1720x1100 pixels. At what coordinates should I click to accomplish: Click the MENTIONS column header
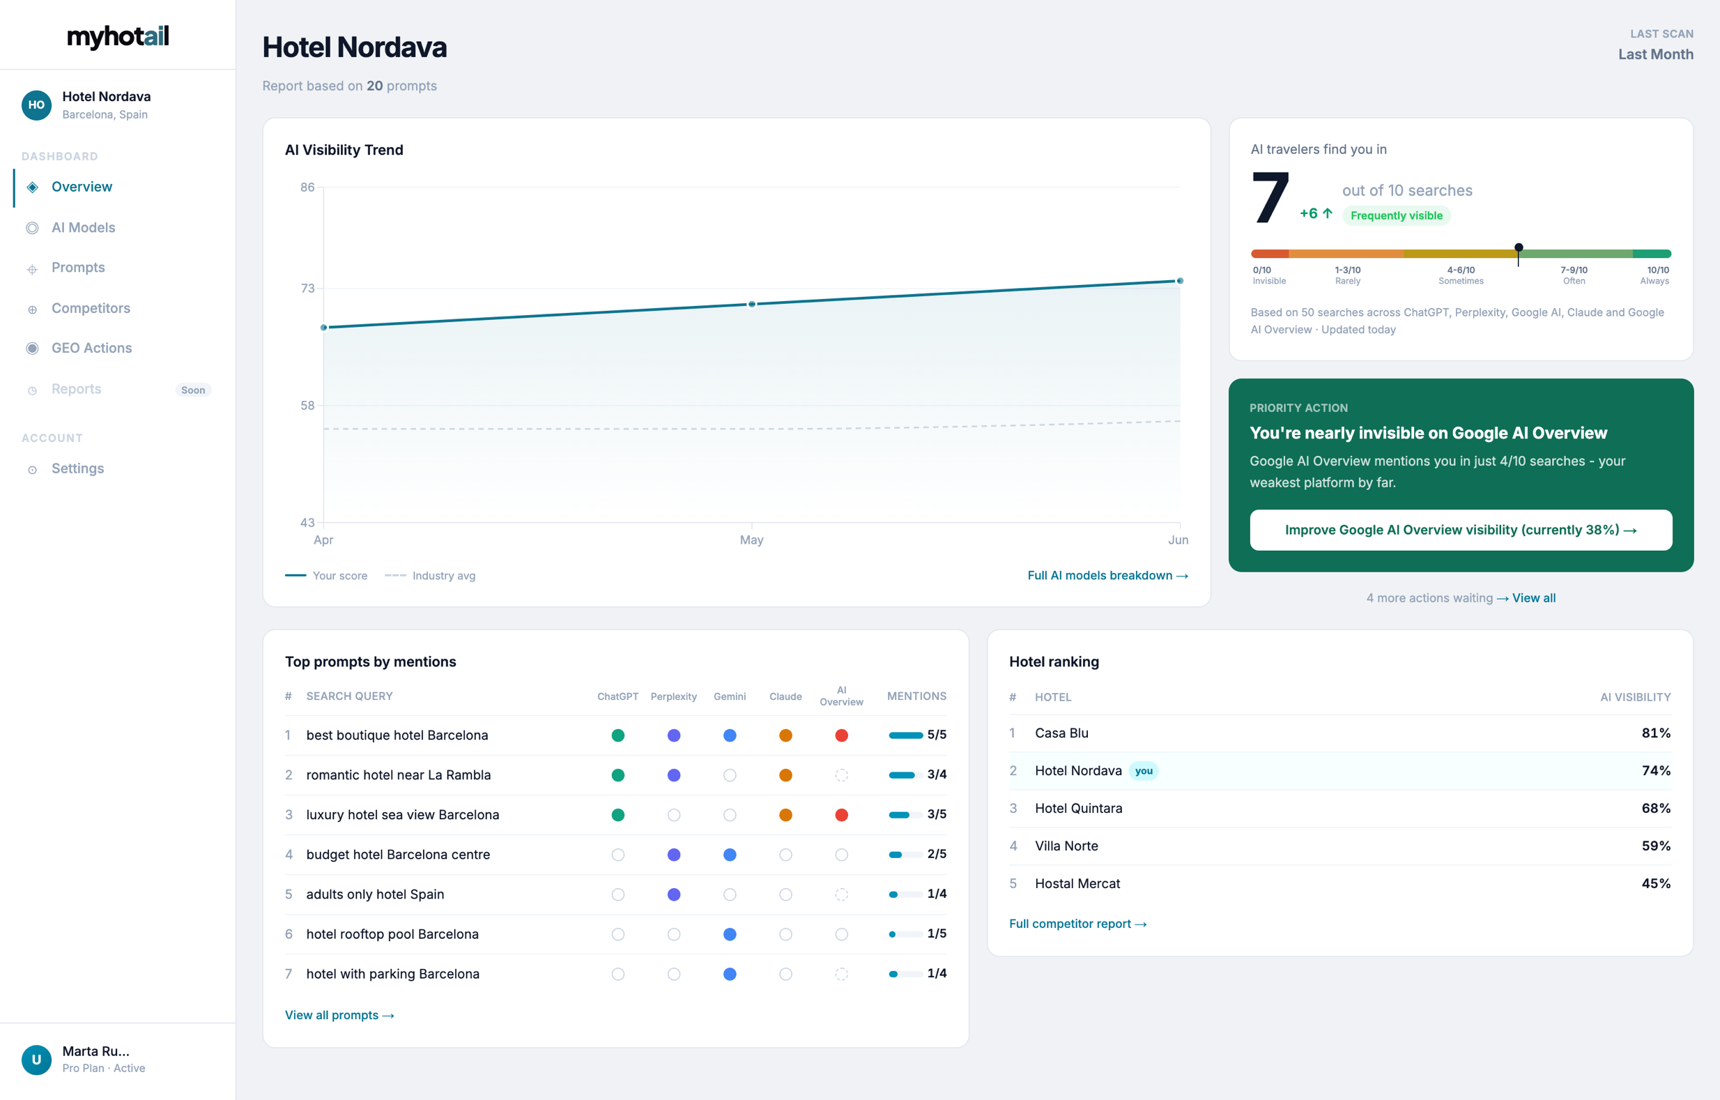pos(916,696)
